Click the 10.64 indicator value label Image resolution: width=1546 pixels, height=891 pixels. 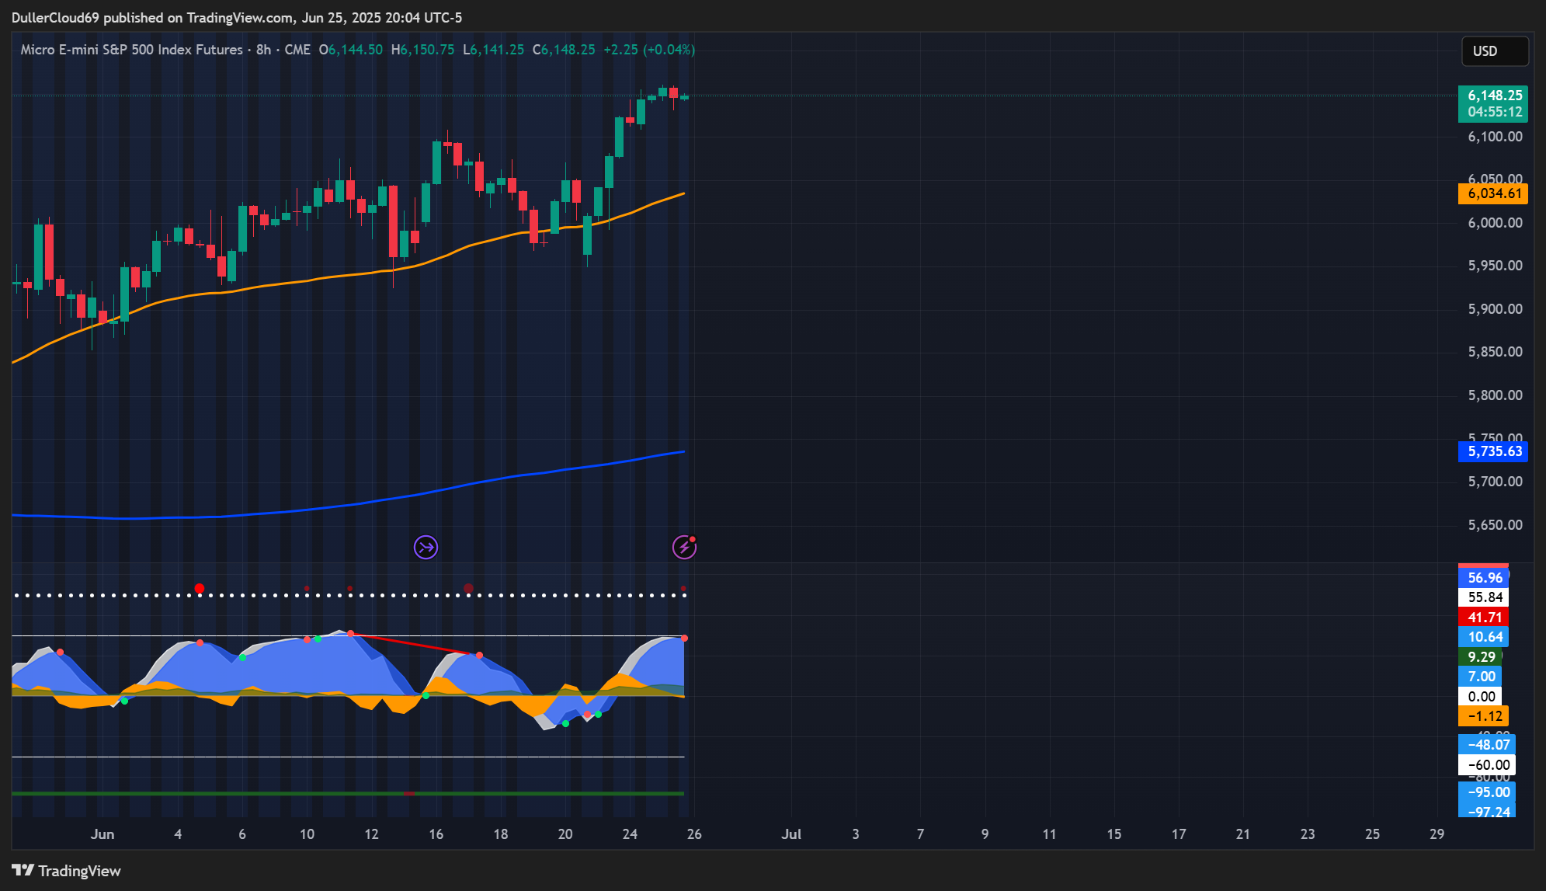click(x=1483, y=637)
